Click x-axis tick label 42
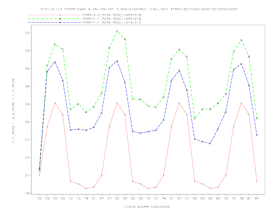Image resolution: width=280 pixels, height=216 pixels. point(148,198)
